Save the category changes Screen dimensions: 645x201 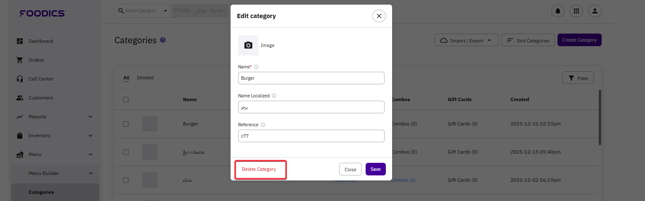(x=375, y=169)
